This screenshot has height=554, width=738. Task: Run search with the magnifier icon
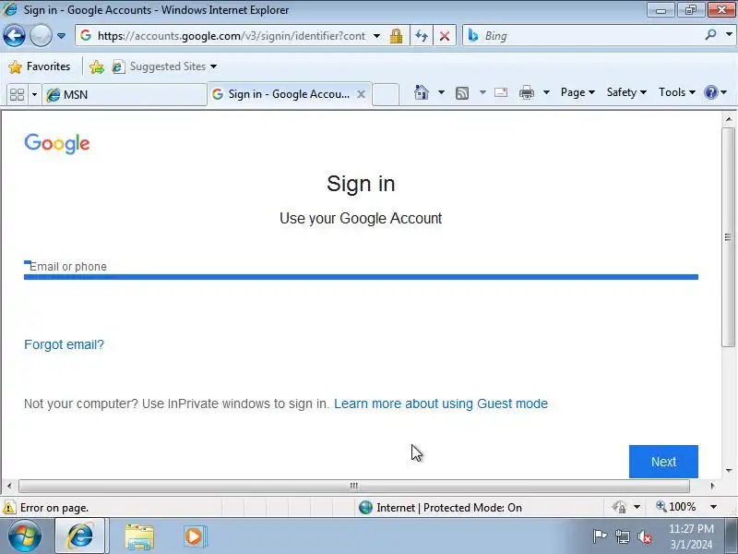click(x=710, y=35)
